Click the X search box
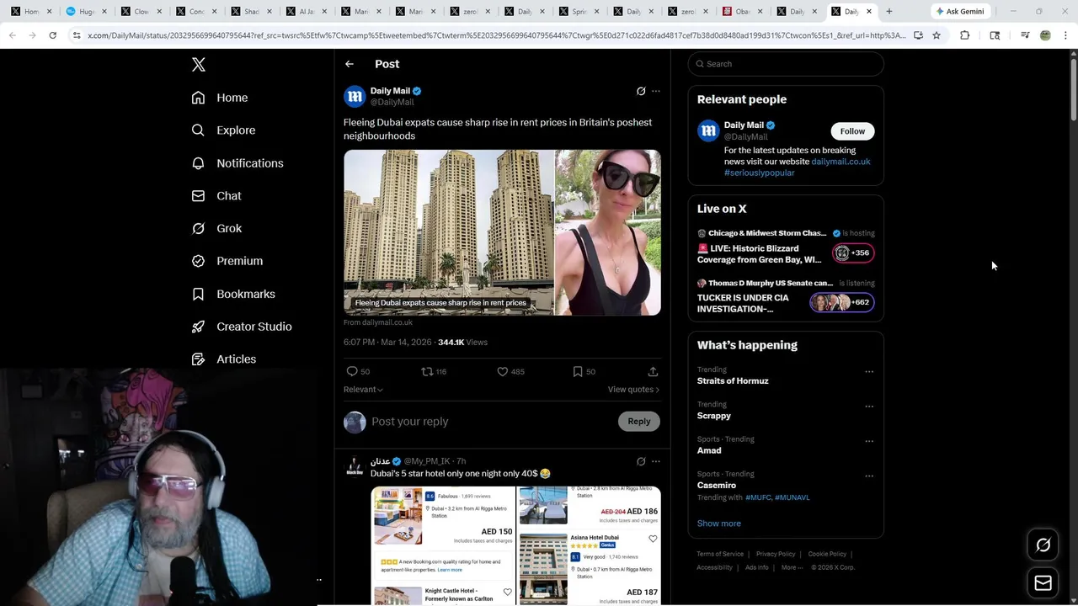The width and height of the screenshot is (1078, 606). click(786, 64)
